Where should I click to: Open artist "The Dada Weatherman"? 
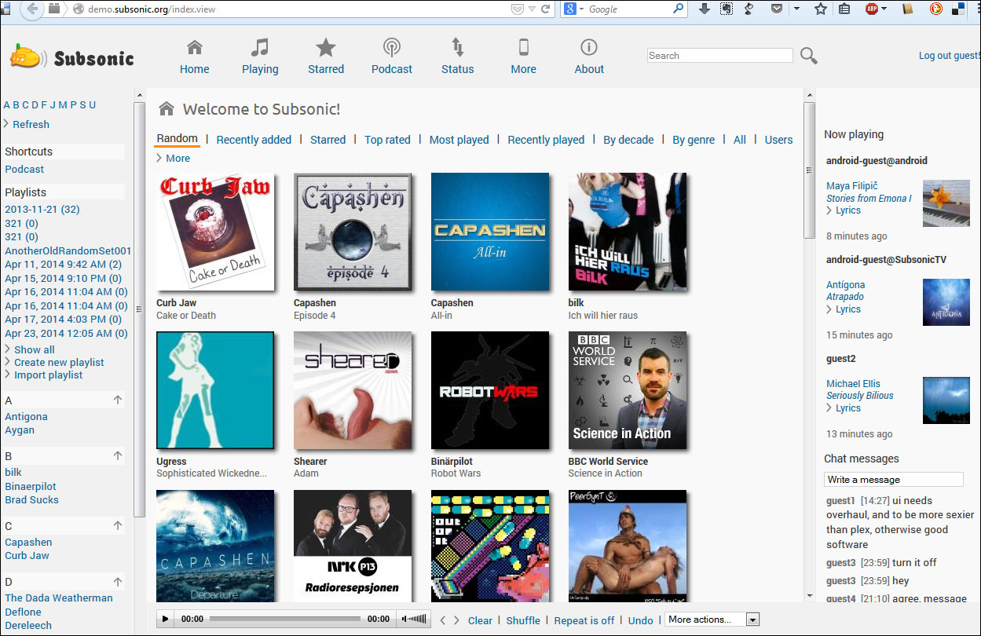point(59,598)
